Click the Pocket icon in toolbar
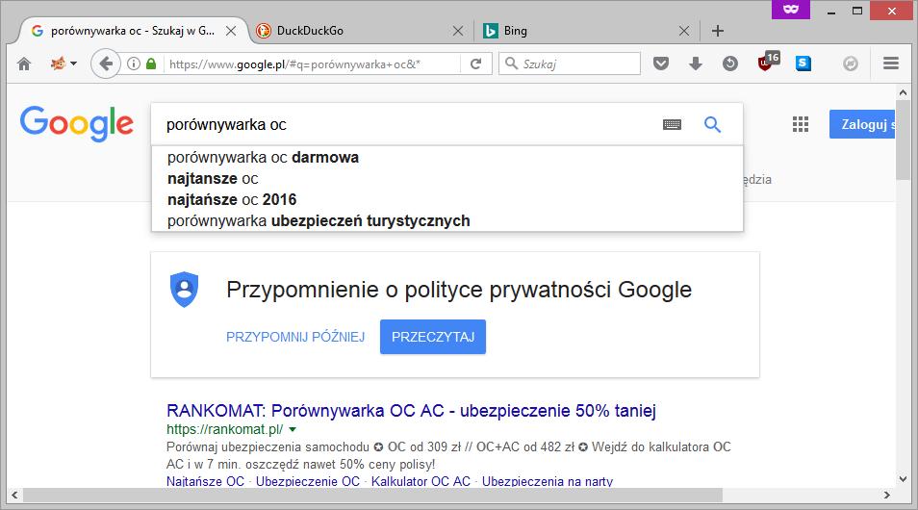This screenshot has width=918, height=510. (x=661, y=64)
